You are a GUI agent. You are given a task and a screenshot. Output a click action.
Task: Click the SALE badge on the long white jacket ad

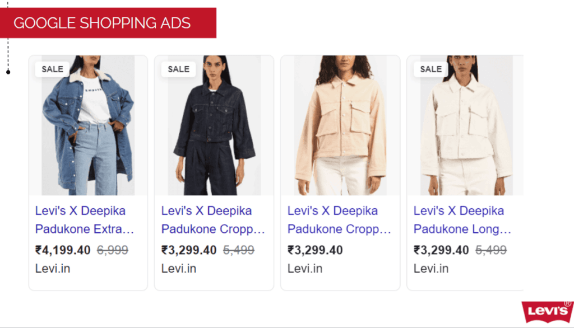[430, 69]
